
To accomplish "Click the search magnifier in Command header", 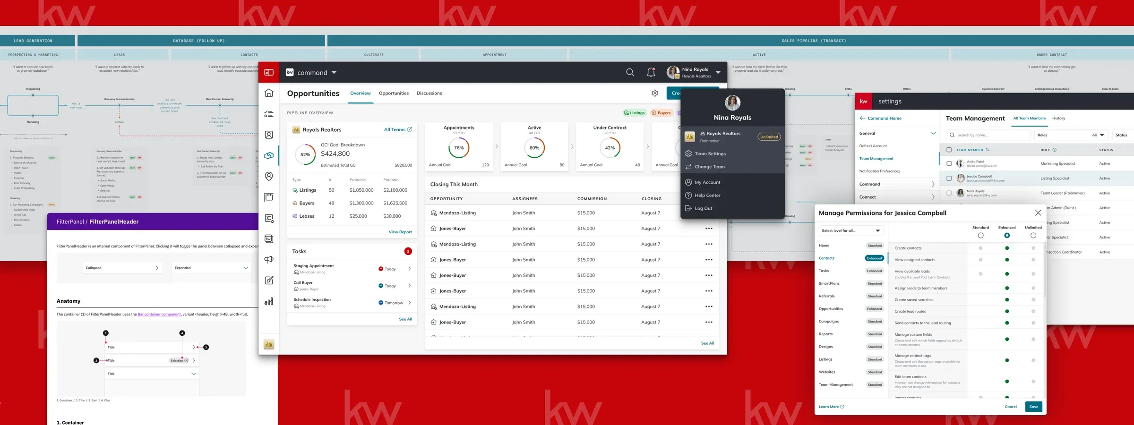I will (630, 72).
